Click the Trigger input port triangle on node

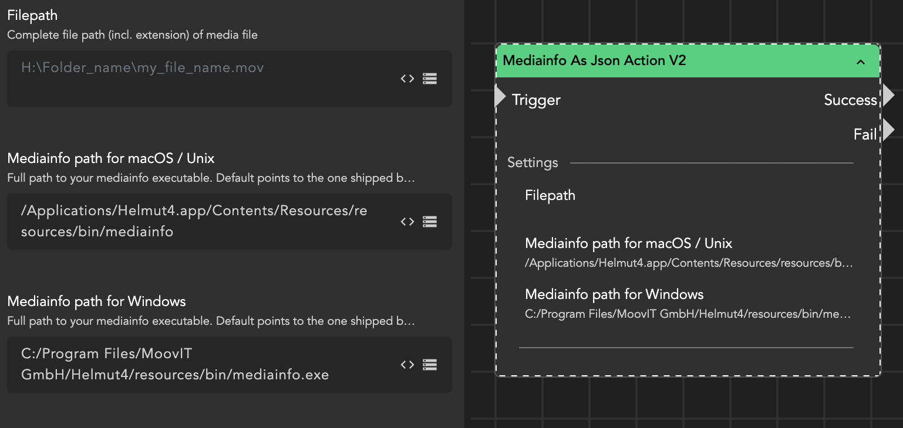(x=500, y=96)
